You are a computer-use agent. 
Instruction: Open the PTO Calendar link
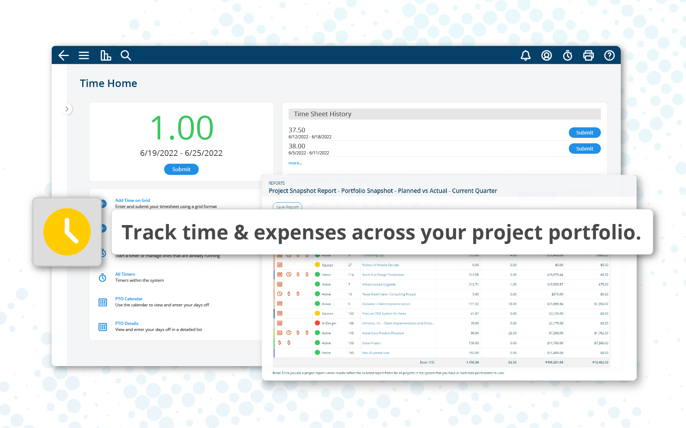click(129, 299)
